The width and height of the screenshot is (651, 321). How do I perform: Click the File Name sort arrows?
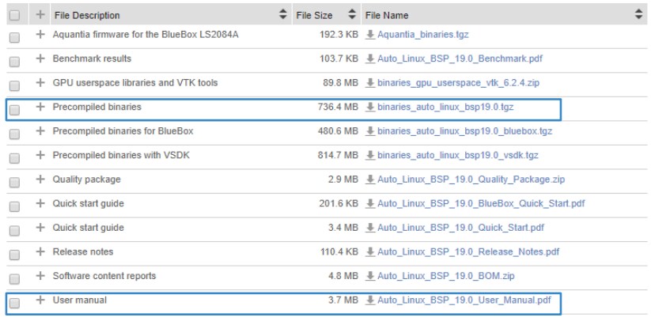tap(639, 15)
